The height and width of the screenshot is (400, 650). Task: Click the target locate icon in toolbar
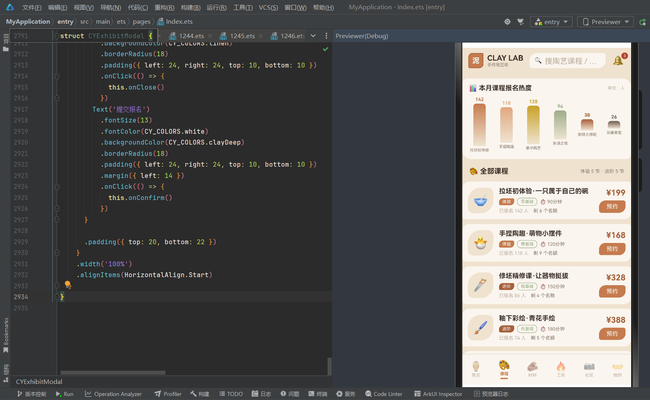507,22
